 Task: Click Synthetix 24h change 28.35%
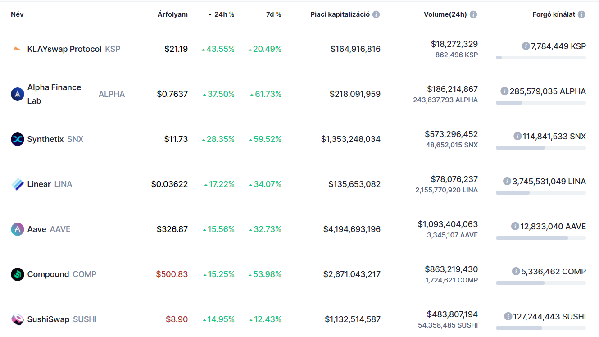[x=218, y=139]
